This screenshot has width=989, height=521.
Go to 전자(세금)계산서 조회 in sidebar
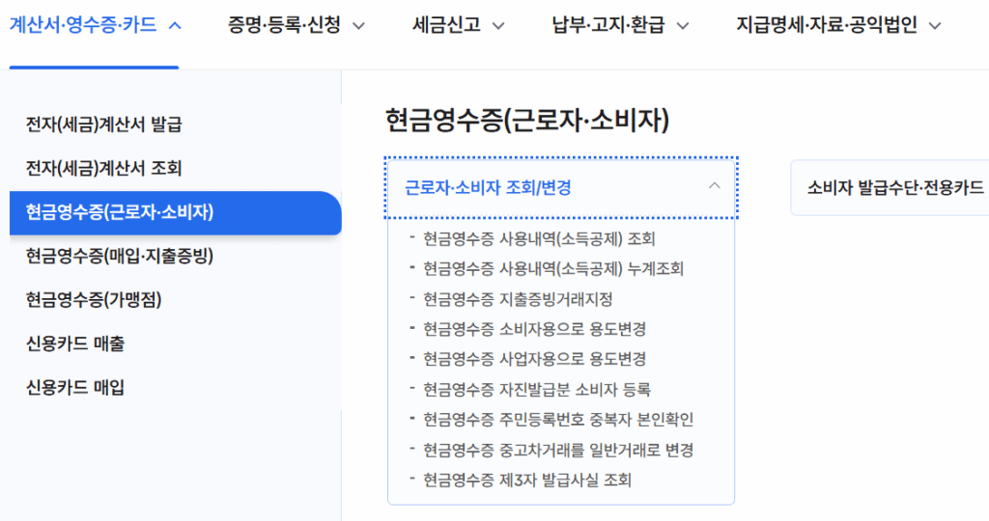tap(104, 169)
